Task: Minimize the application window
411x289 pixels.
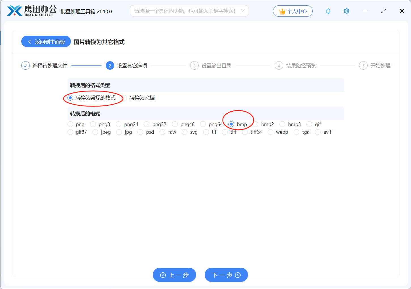Action: 365,11
